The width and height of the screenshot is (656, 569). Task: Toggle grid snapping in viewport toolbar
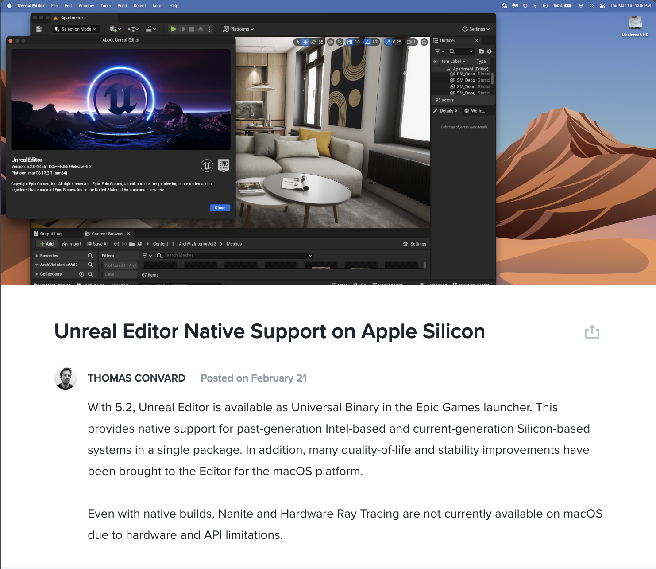(x=350, y=42)
